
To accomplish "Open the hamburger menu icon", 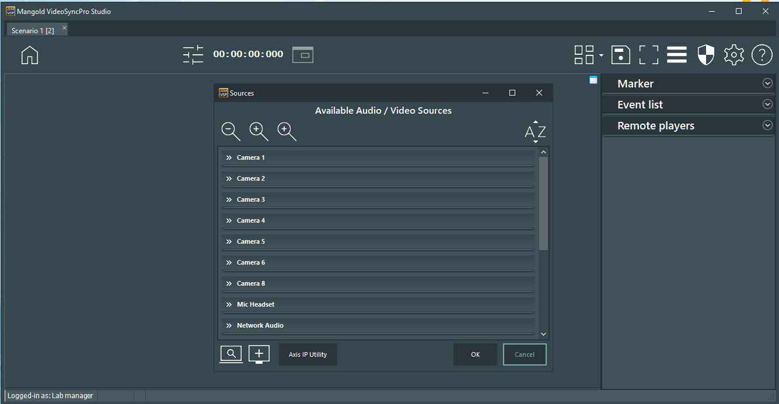I will tap(677, 55).
